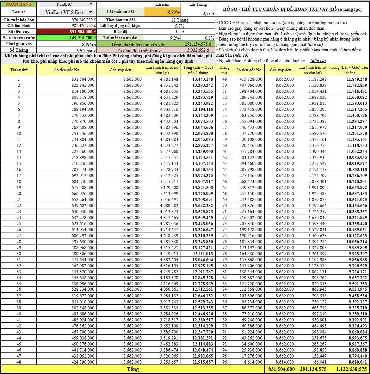Click the 149.916.700 đ prepayment cell
This screenshot has width=370, height=374.
tap(66, 38)
